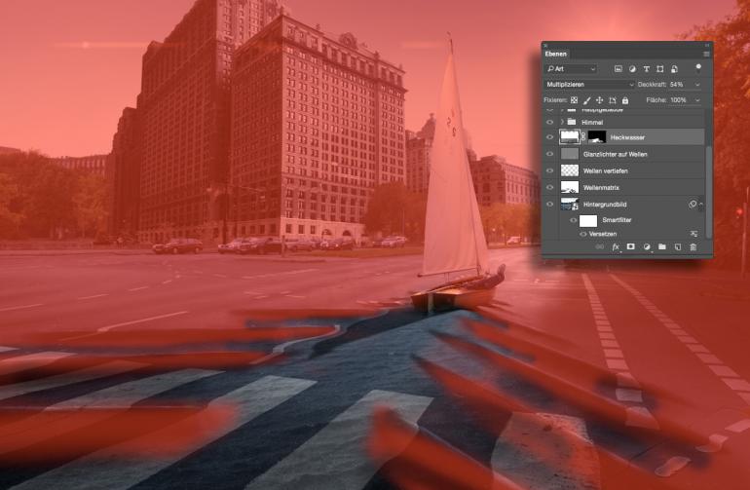Select layer name Wellenmatrix
Viewport: 750px width, 490px height.
601,188
